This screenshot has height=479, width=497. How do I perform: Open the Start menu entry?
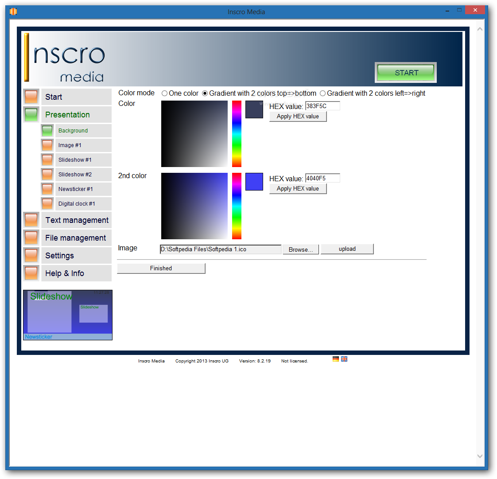coord(76,97)
